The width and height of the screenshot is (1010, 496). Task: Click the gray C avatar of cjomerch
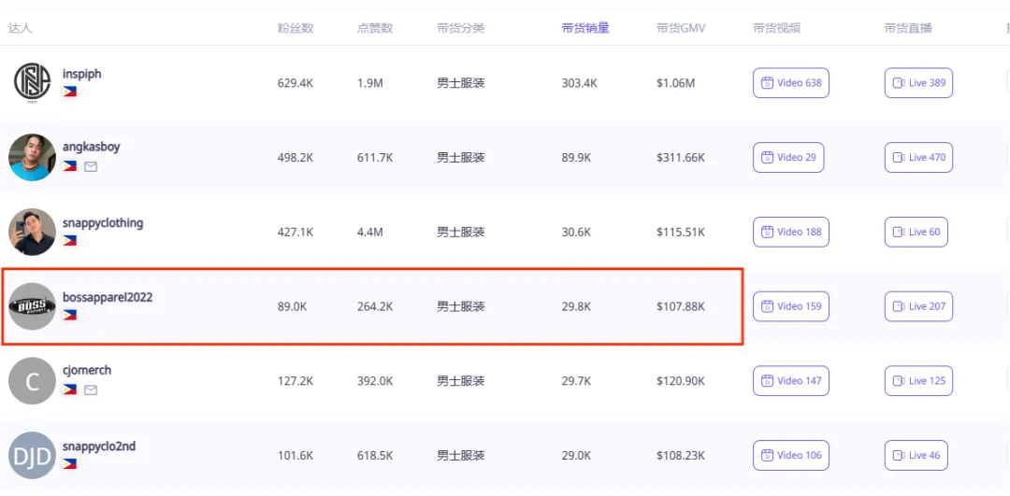click(x=32, y=381)
